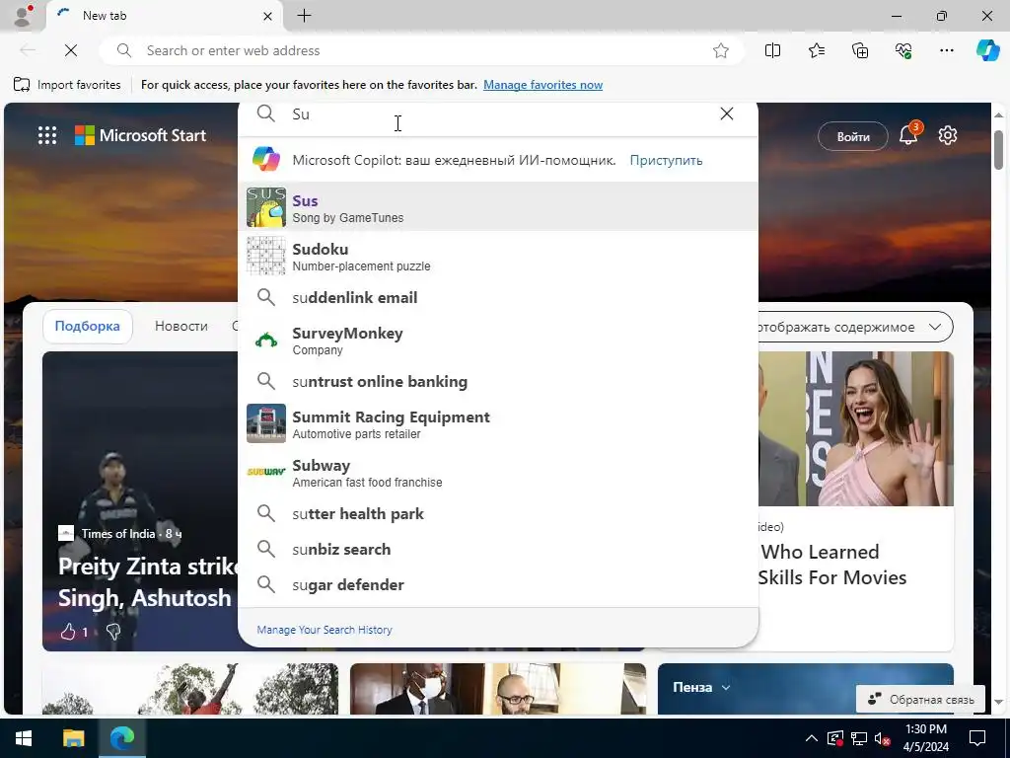1010x758 pixels.
Task: Select the Sudoku suggestion
Action: coord(498,256)
